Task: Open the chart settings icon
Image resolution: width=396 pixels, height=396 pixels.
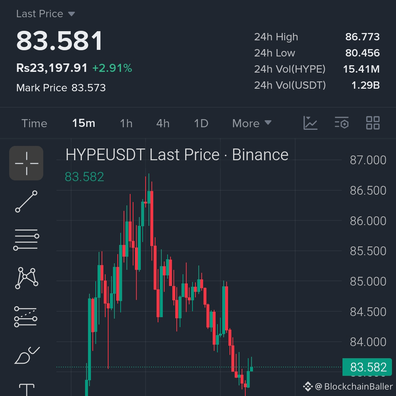Action: tap(342, 123)
